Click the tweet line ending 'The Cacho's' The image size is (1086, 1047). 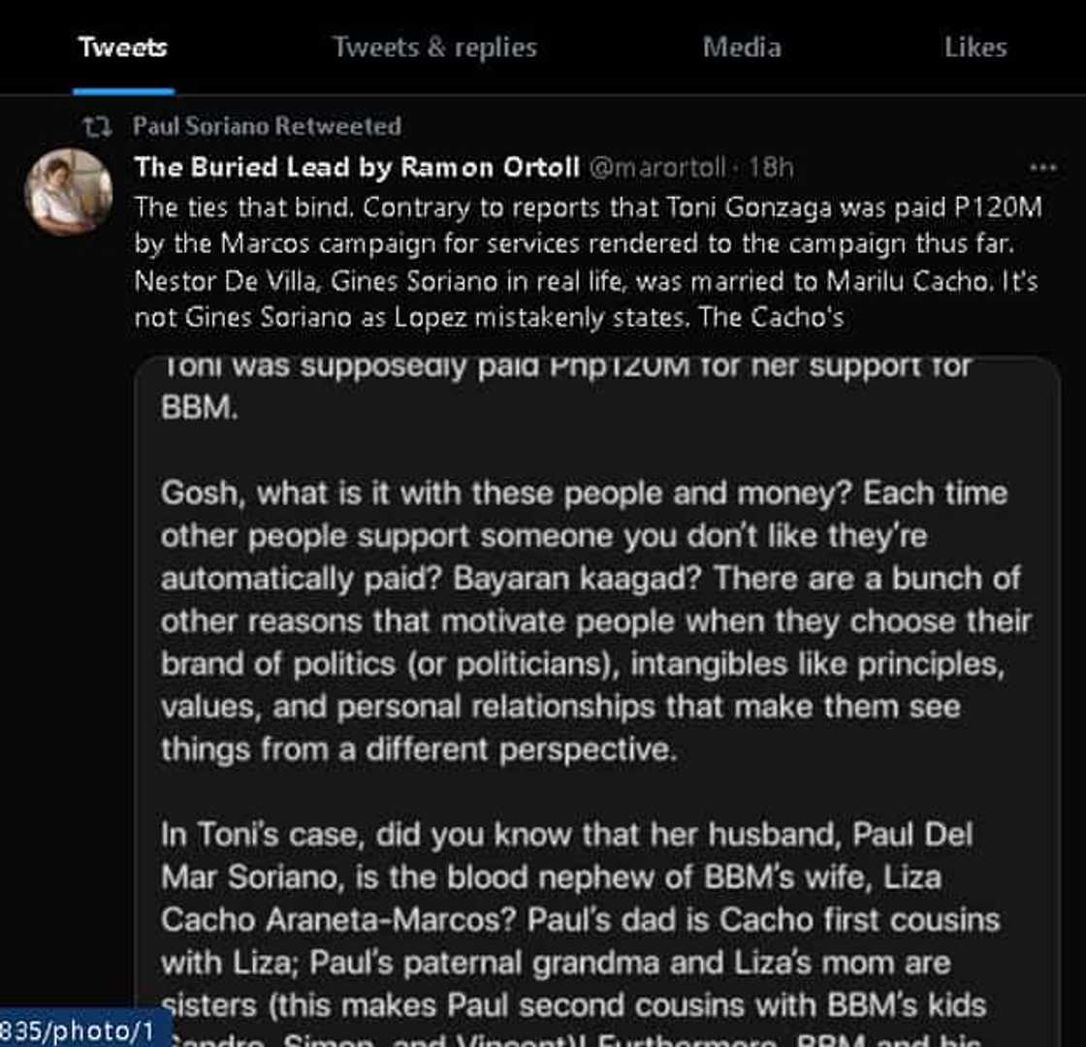click(x=490, y=319)
